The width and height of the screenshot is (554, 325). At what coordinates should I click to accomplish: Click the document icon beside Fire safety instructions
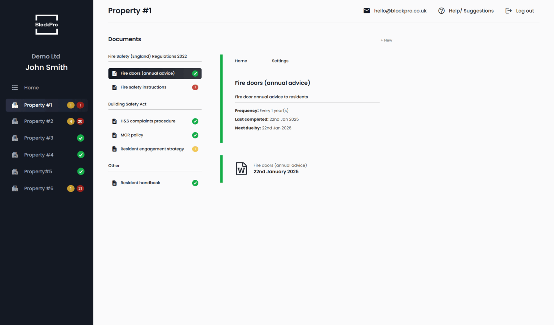pyautogui.click(x=114, y=87)
